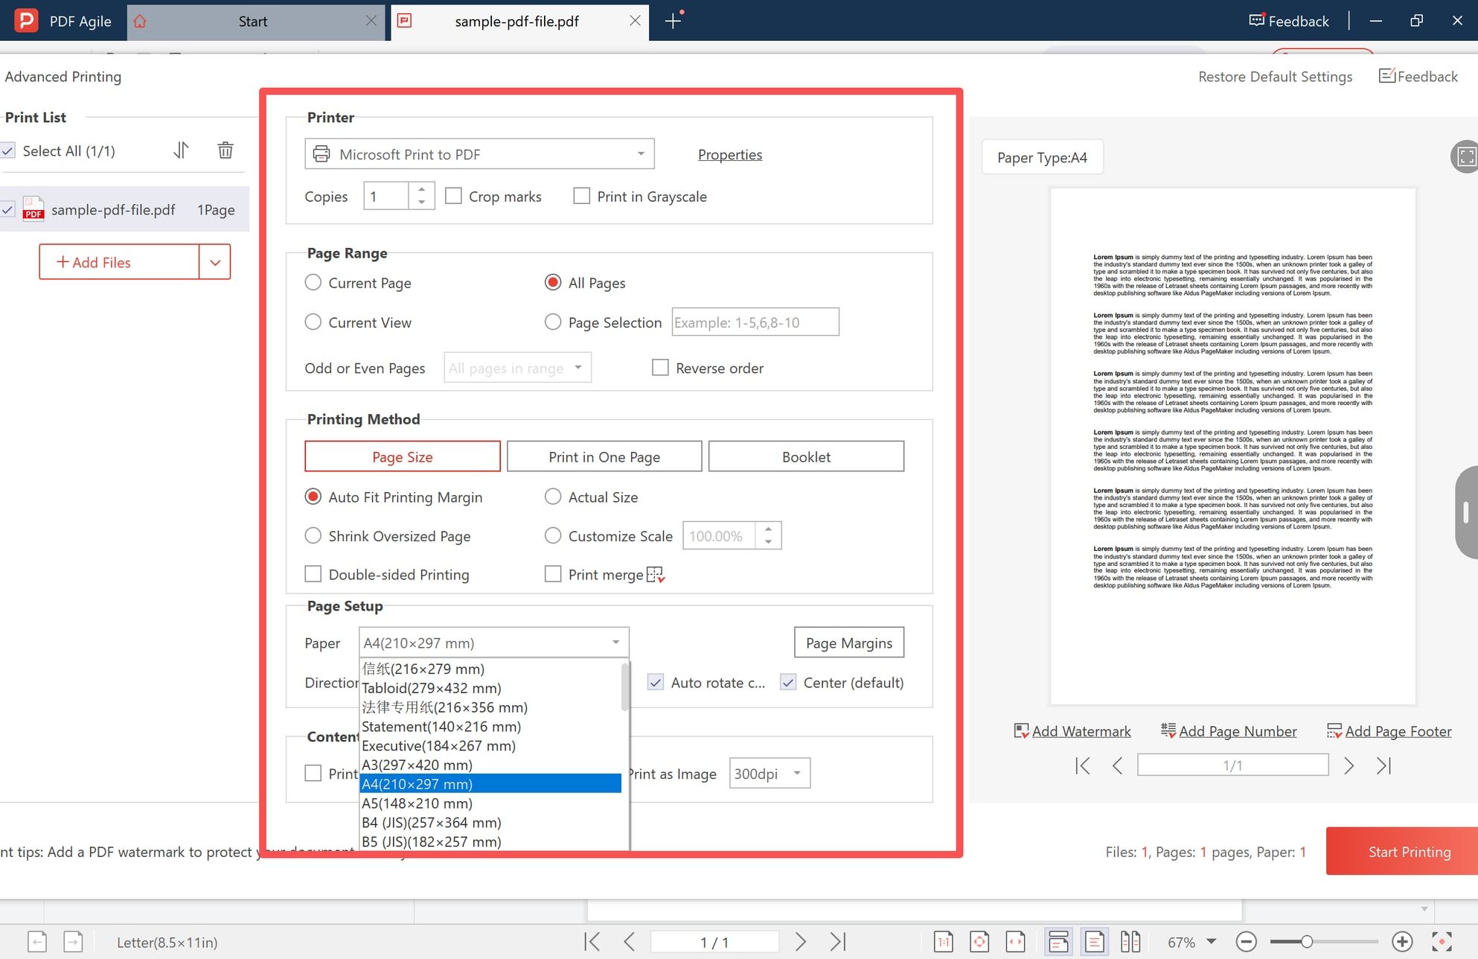Select Current View radio button
Screen dimensions: 1478x959
313,322
